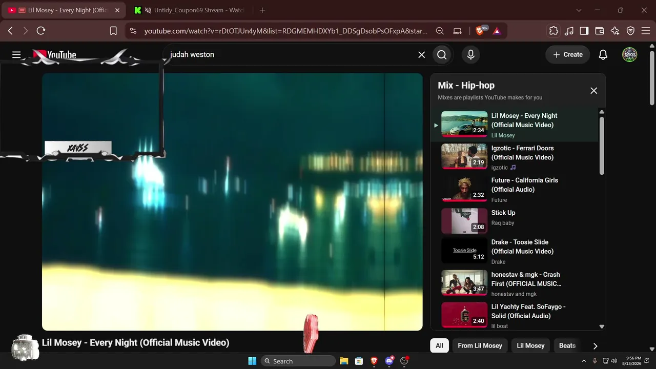The image size is (656, 369).
Task: Click the Brave browser icon in the taskbar
Action: tap(374, 361)
